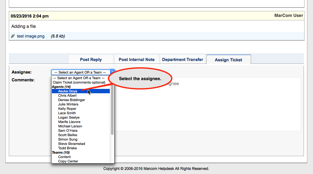Select Chris Albert from agent list
313x174 pixels.
click(x=81, y=95)
